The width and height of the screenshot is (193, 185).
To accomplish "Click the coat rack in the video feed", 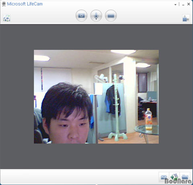I will (x=117, y=107).
